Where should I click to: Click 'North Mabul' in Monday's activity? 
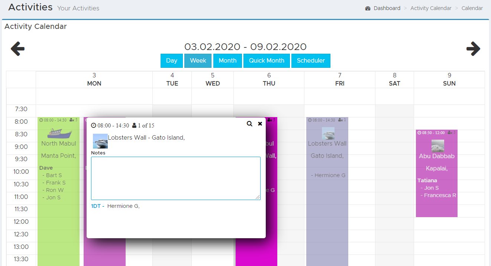click(59, 143)
